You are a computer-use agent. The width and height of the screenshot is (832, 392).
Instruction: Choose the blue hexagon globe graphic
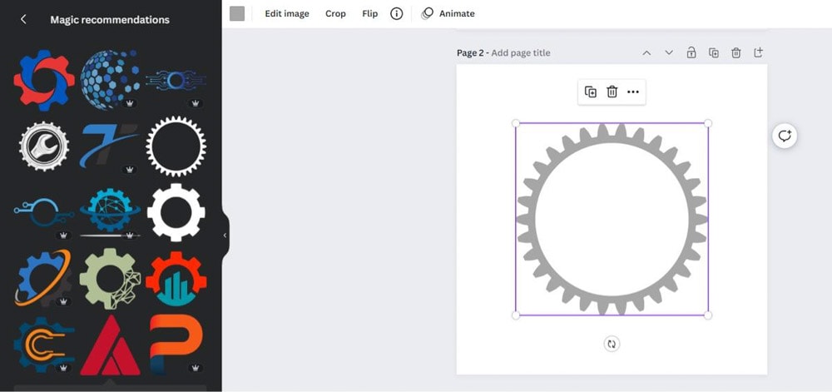[110, 80]
